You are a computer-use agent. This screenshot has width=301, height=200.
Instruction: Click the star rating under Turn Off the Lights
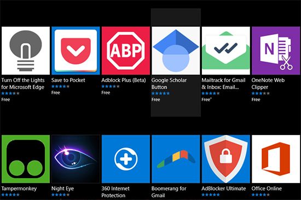[10, 93]
